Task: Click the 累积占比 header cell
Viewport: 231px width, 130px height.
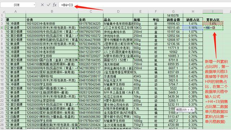Action: [213, 19]
